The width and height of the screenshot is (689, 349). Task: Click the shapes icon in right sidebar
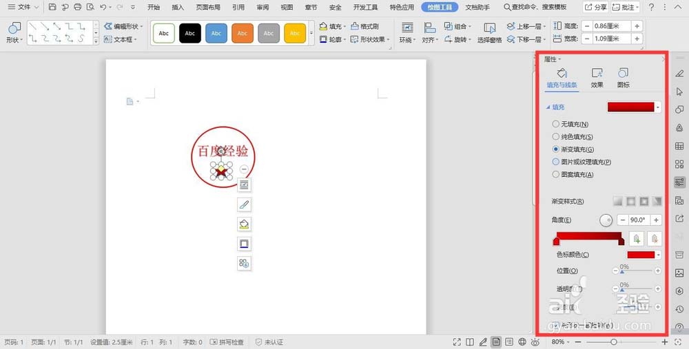click(x=679, y=109)
